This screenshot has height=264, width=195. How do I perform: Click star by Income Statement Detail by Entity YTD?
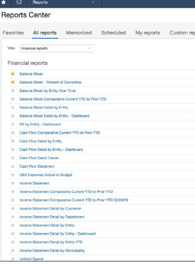[13, 242]
